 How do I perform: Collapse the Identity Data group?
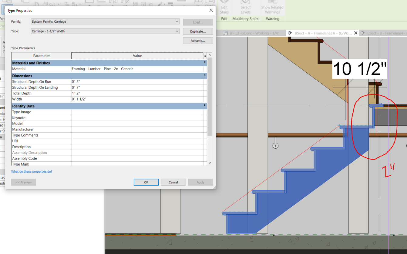tap(205, 106)
